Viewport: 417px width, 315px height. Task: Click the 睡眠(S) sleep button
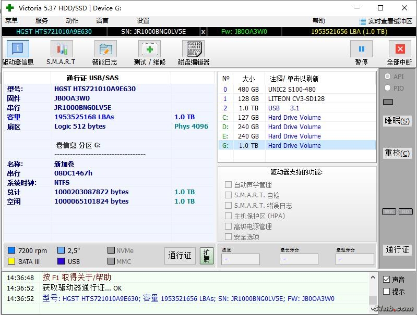tap(397, 121)
